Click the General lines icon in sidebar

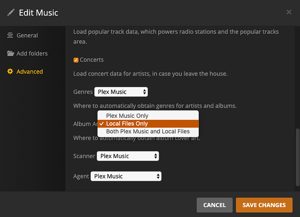pyautogui.click(x=10, y=36)
